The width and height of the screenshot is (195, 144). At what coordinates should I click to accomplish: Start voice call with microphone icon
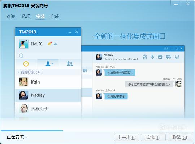pos(152,57)
